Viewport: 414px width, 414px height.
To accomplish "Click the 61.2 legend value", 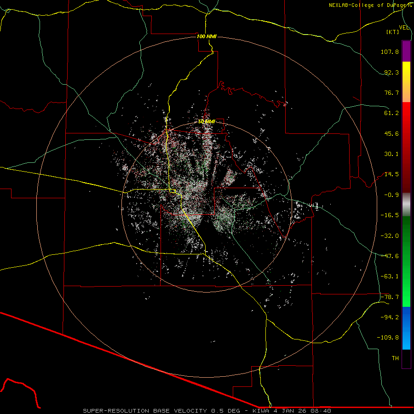I will point(391,113).
